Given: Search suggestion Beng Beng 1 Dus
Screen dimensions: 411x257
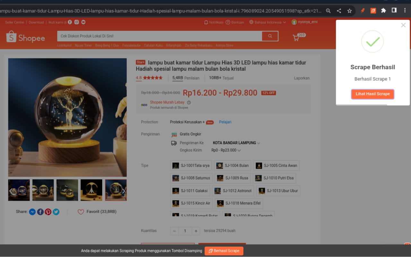Looking at the screenshot, I should point(107,45).
